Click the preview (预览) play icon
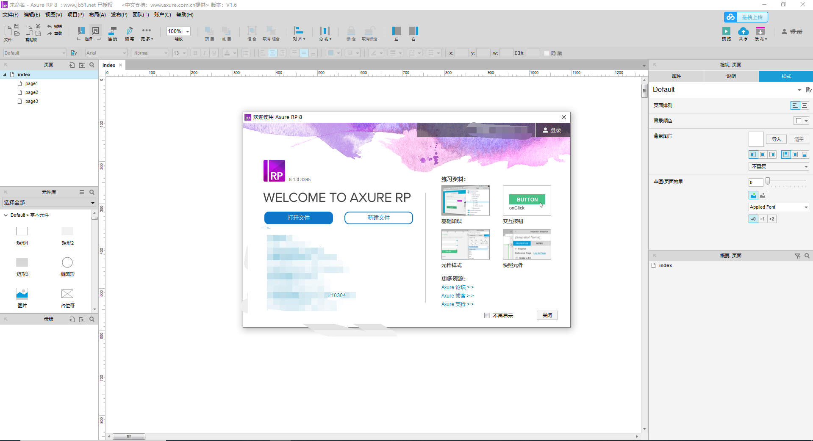 point(726,31)
